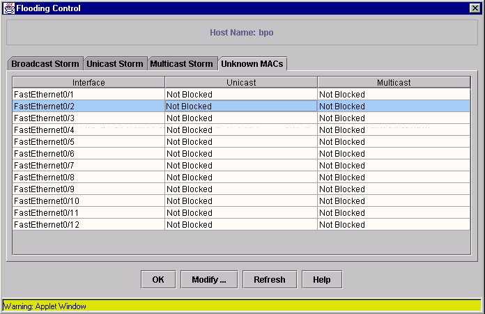Select Multicast cell for FastEthernet0/9

[x=394, y=189]
